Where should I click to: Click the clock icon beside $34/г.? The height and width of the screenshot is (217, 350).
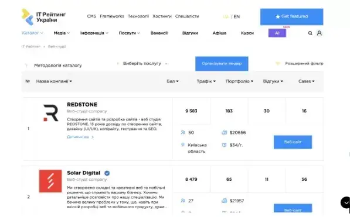click(224, 145)
